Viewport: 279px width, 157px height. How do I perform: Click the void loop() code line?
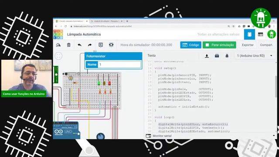[x=164, y=117]
